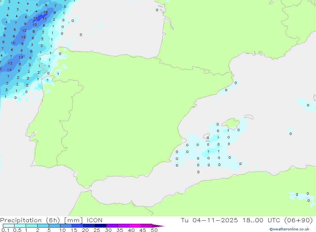Screen dimensions: 316x232
Task: Click the 0.1–0.5 mm legend color swatch
Action: click(x=9, y=226)
